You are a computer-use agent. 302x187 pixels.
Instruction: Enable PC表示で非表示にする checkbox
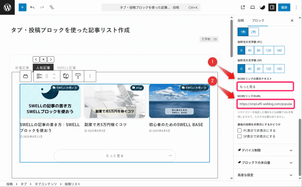point(239,130)
